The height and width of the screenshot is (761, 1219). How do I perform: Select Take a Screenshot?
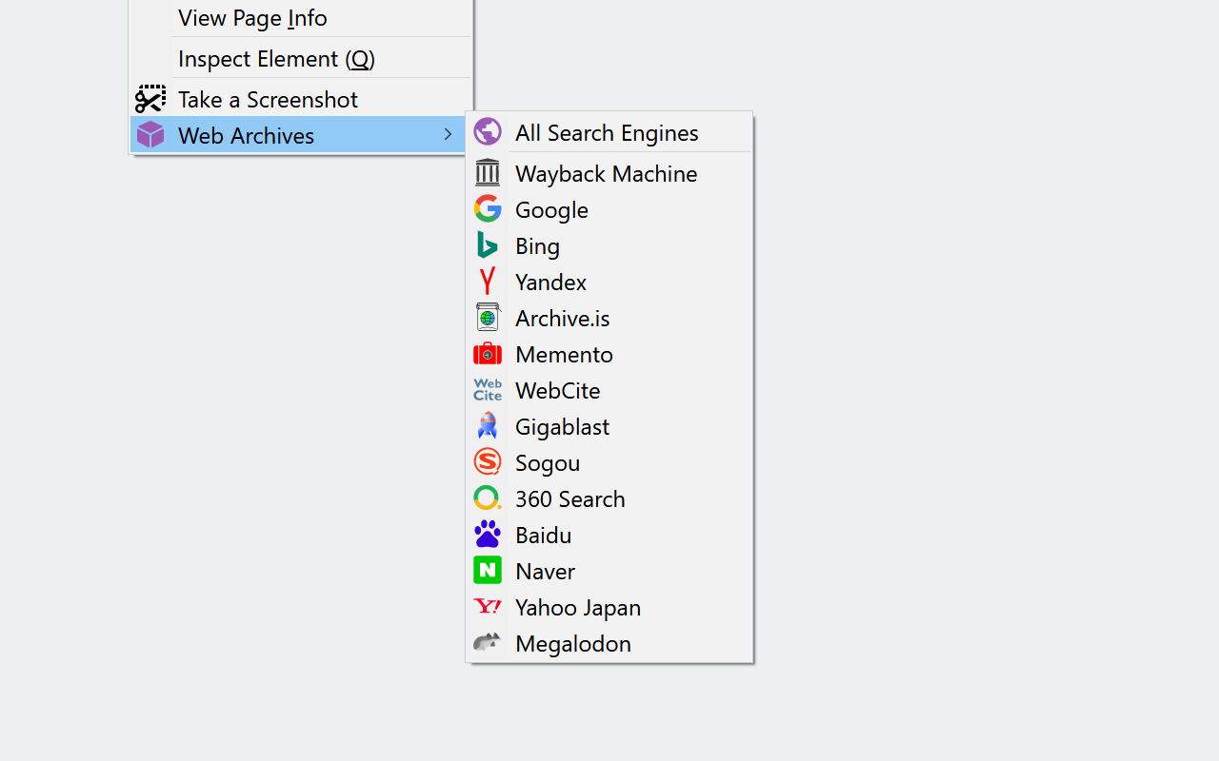click(301, 99)
